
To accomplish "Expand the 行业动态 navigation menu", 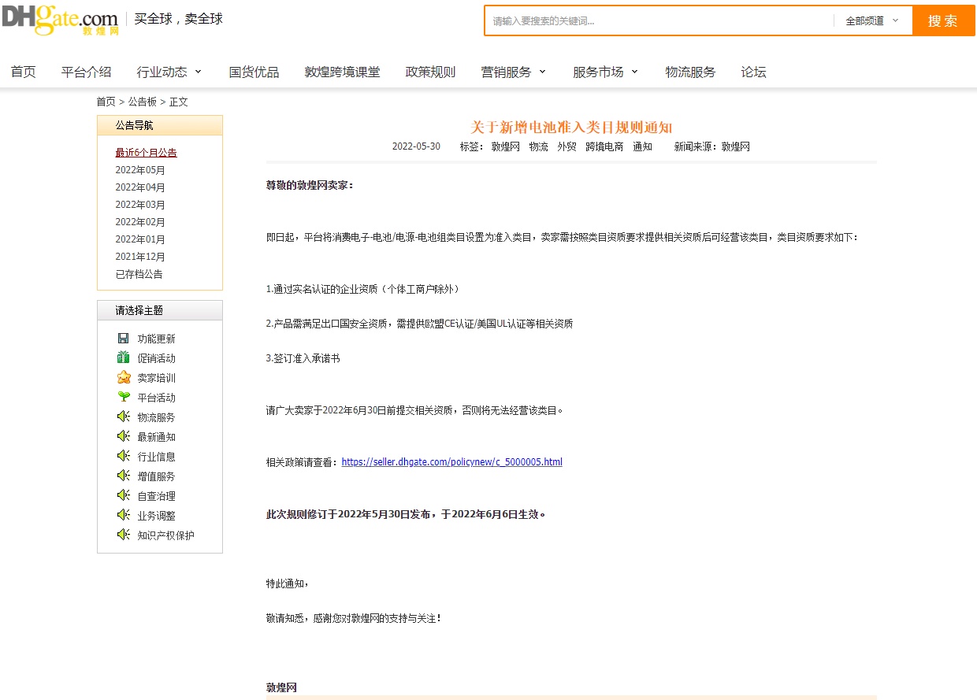I will tap(169, 72).
